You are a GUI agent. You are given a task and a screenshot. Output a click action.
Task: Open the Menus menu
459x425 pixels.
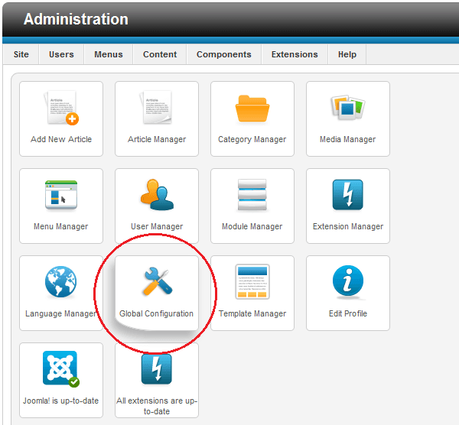pos(109,54)
